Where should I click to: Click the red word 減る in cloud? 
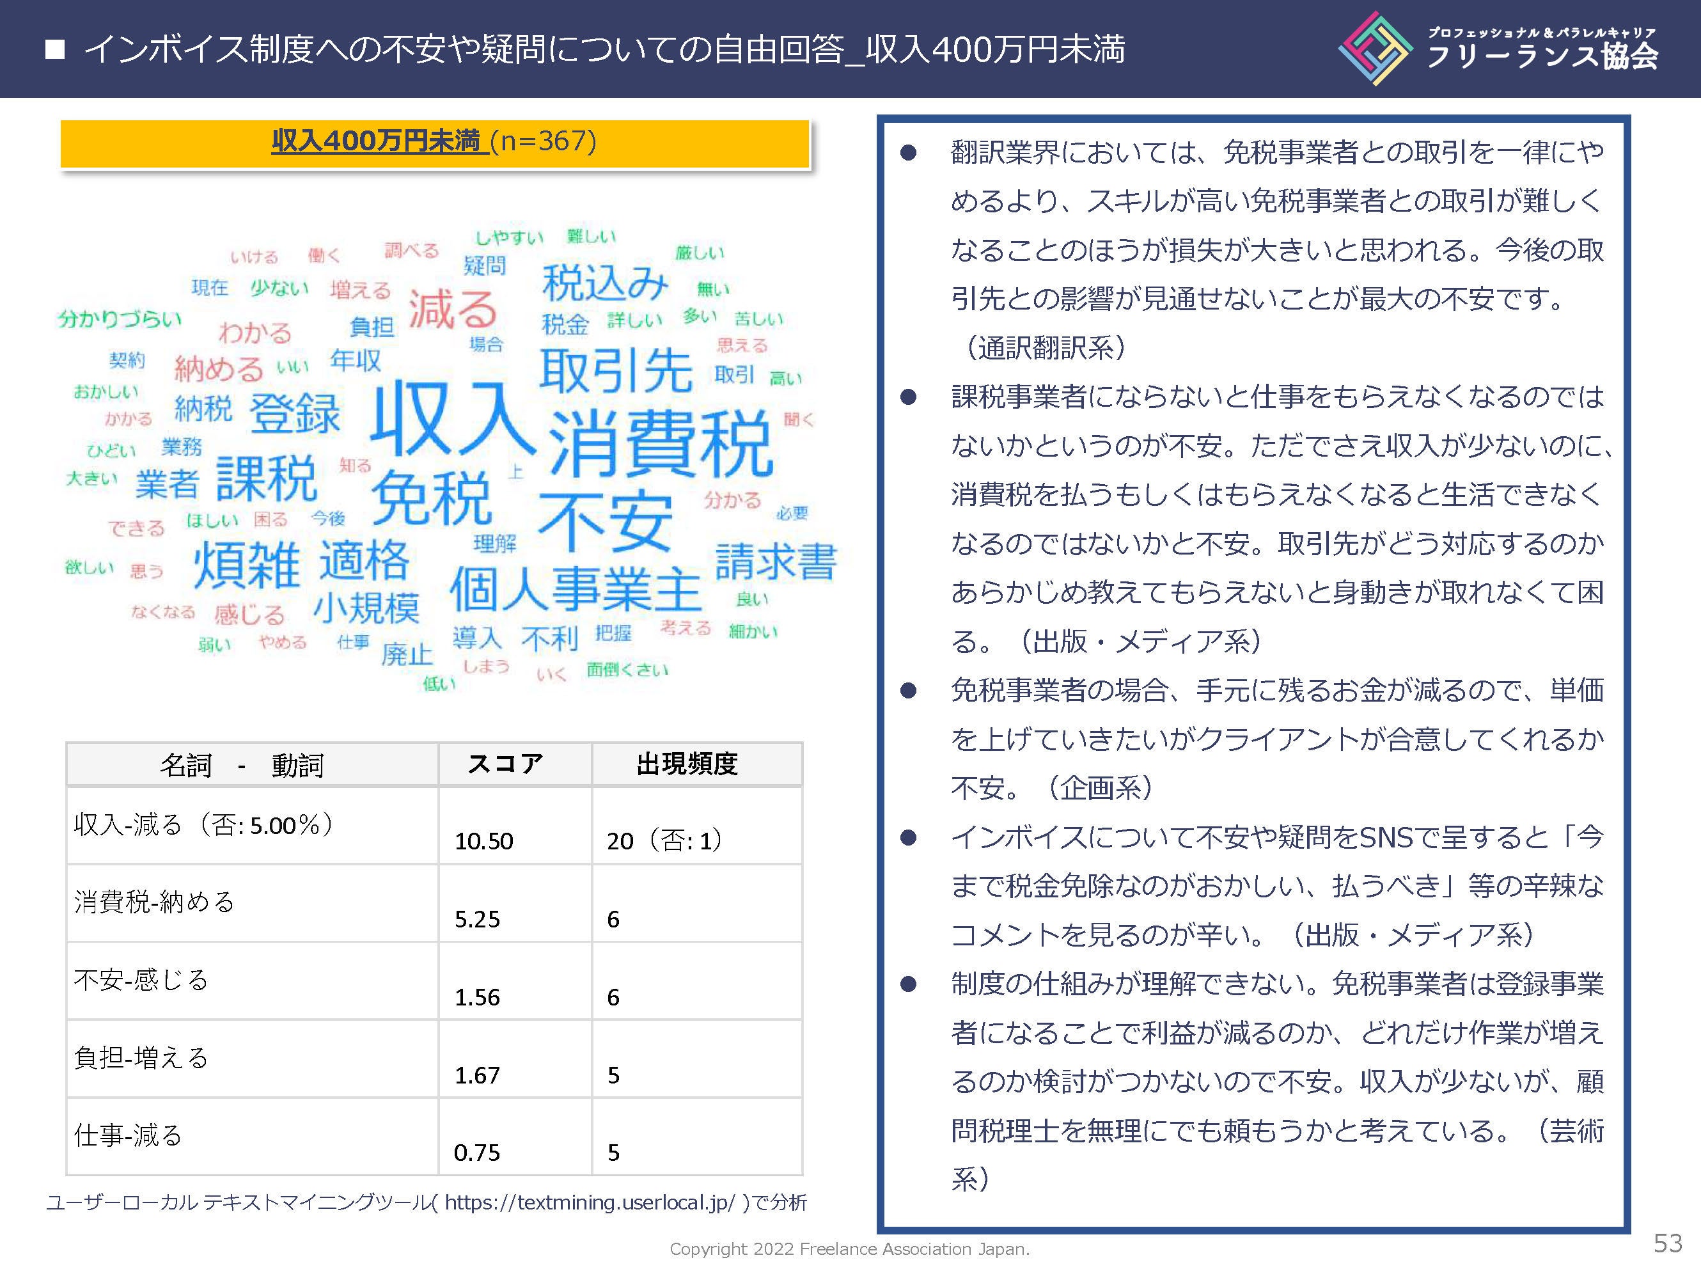click(453, 309)
